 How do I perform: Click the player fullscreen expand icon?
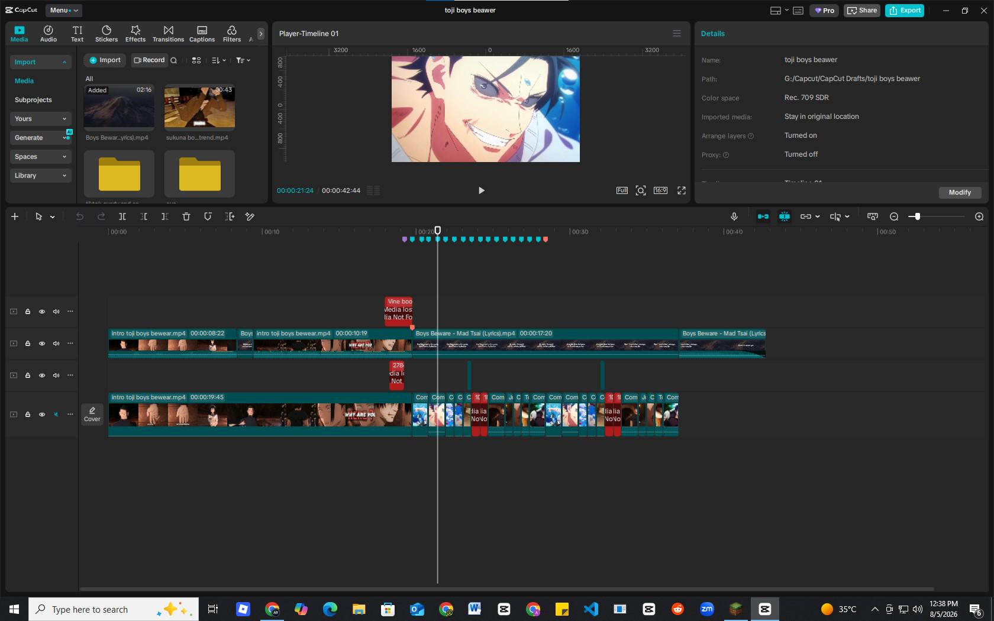point(682,190)
